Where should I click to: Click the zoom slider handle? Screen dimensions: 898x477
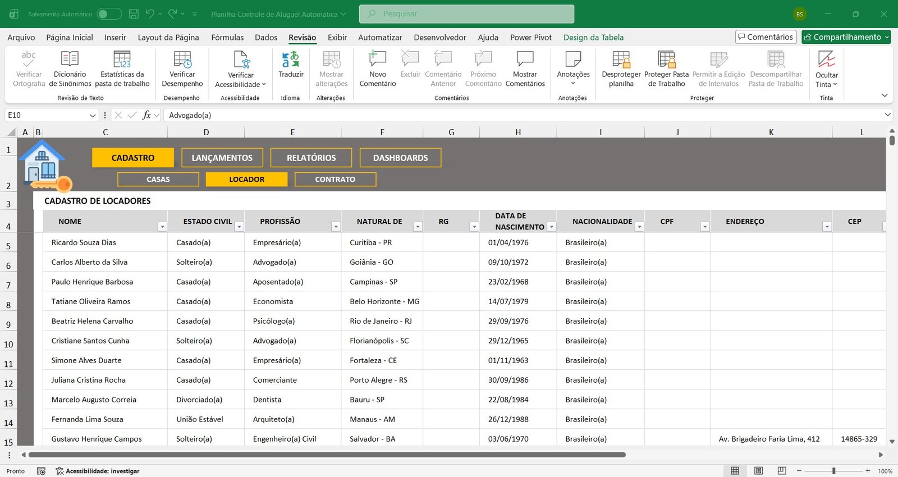tap(833, 471)
